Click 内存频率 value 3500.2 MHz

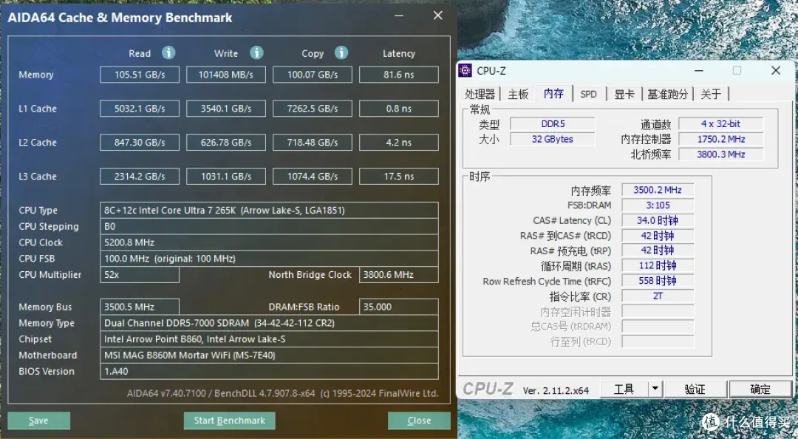(x=658, y=190)
